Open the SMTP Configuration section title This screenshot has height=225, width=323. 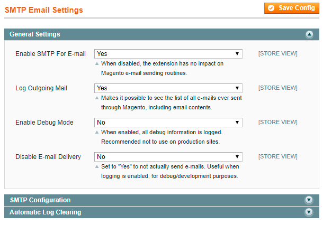click(x=40, y=200)
